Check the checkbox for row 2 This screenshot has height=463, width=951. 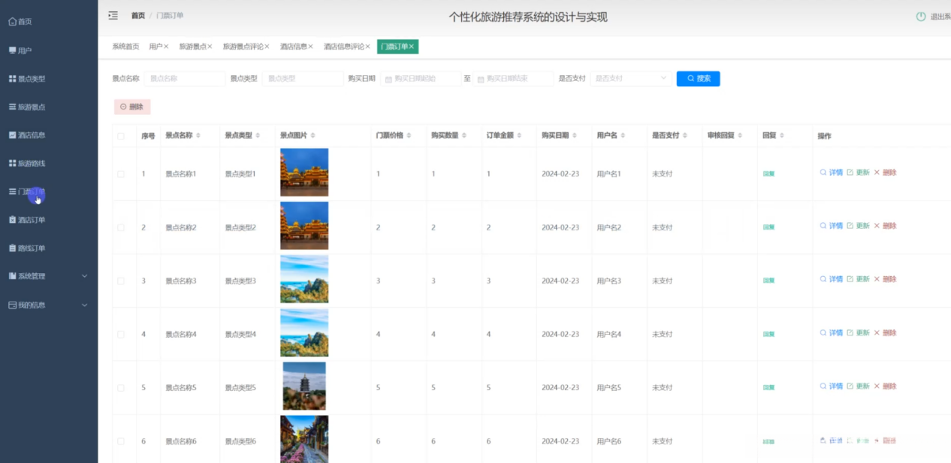pyautogui.click(x=121, y=227)
